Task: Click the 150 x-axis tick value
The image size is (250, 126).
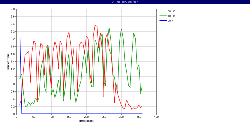Action: tap(69, 117)
